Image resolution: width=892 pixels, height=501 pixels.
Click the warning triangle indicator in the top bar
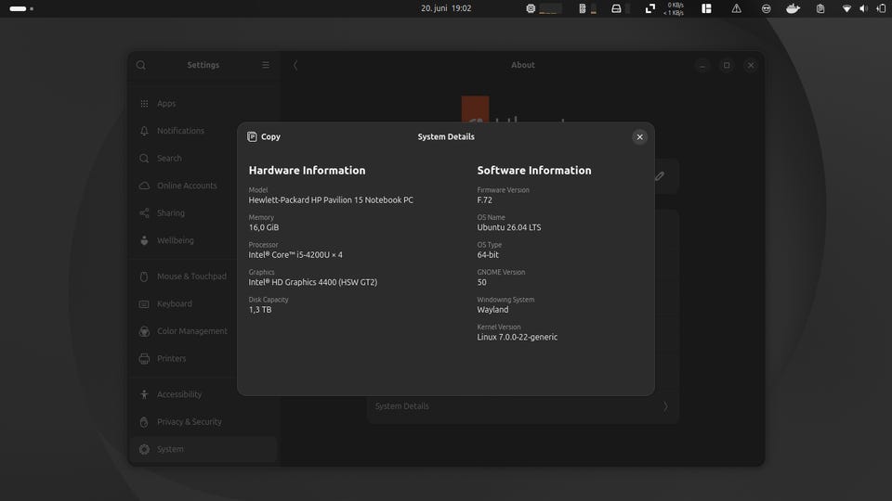[x=736, y=8]
